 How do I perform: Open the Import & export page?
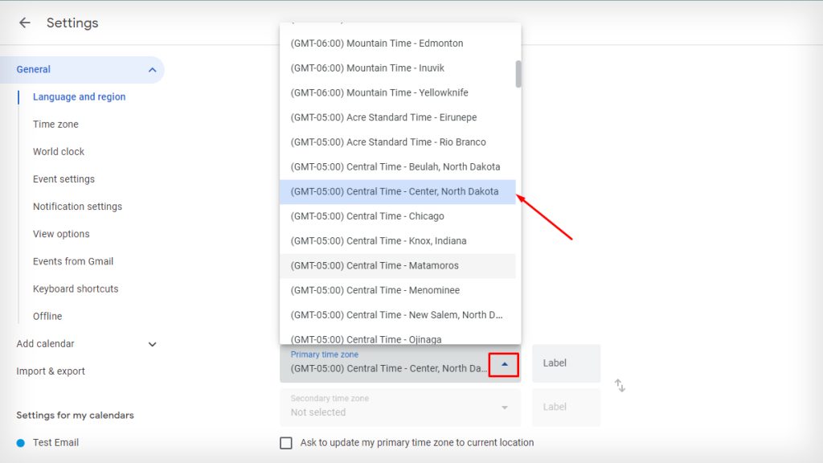49,371
